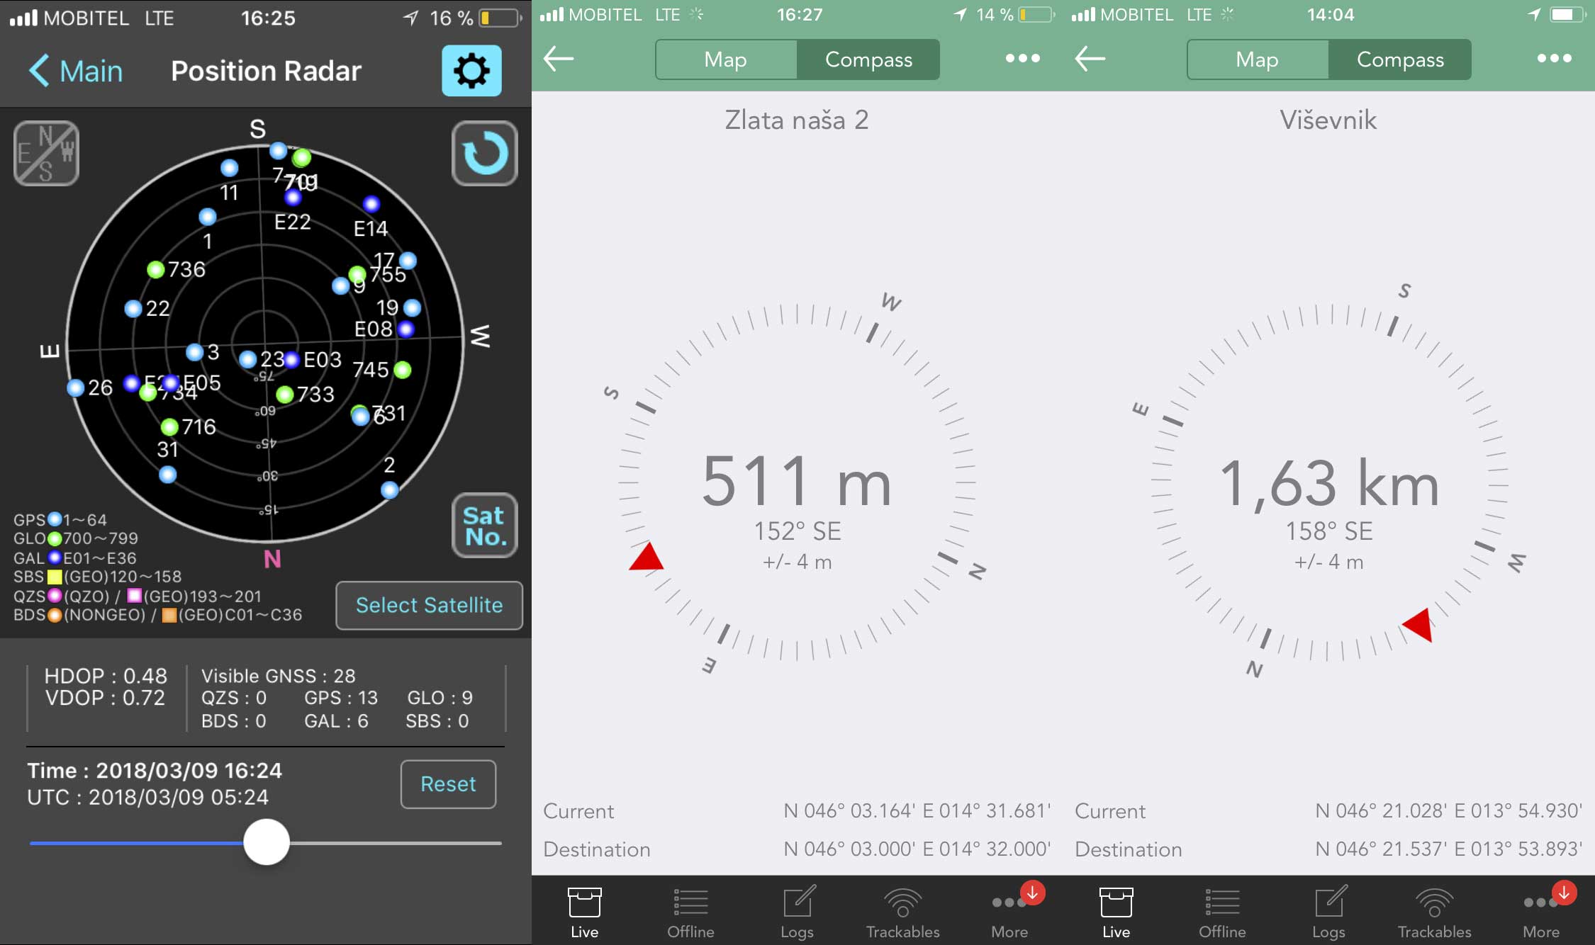Select GPS satellite 3 on radar

(194, 352)
